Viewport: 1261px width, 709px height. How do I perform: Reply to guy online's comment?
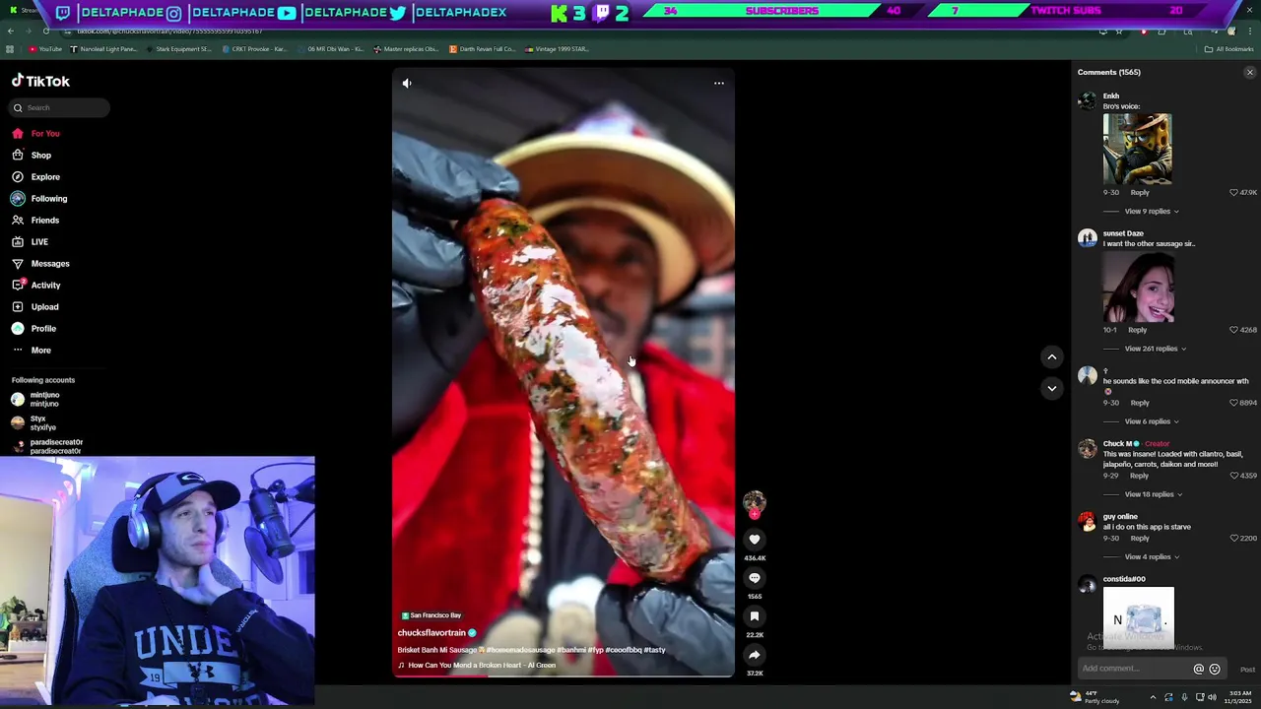[x=1140, y=539]
